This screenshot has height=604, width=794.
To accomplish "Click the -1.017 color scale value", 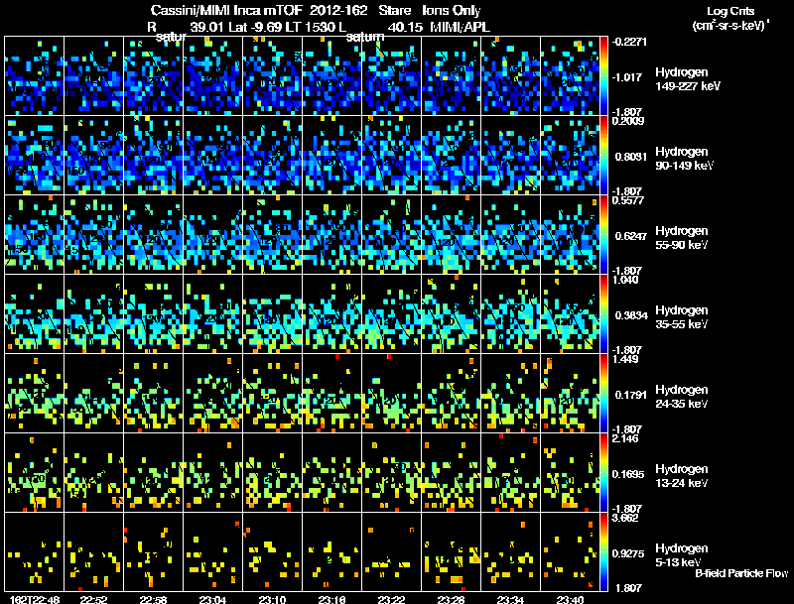I will 629,77.
